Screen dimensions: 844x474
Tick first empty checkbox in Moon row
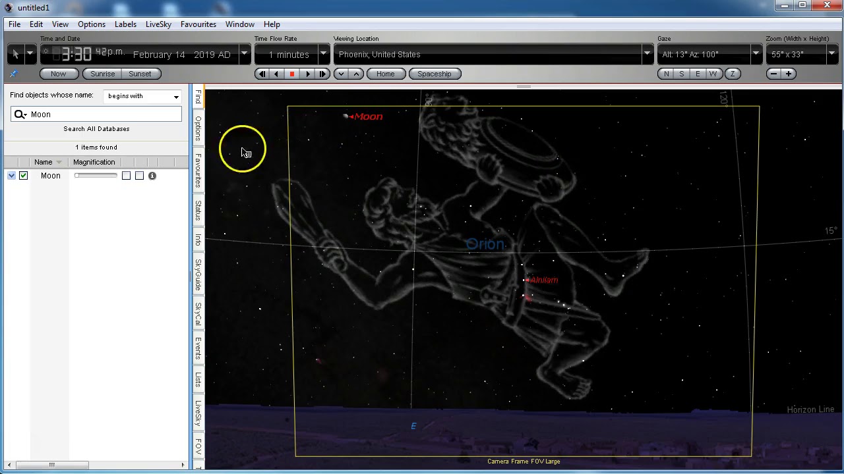[x=126, y=176]
